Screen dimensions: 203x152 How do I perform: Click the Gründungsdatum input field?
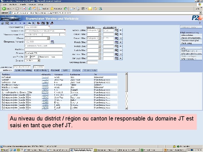click(92, 62)
